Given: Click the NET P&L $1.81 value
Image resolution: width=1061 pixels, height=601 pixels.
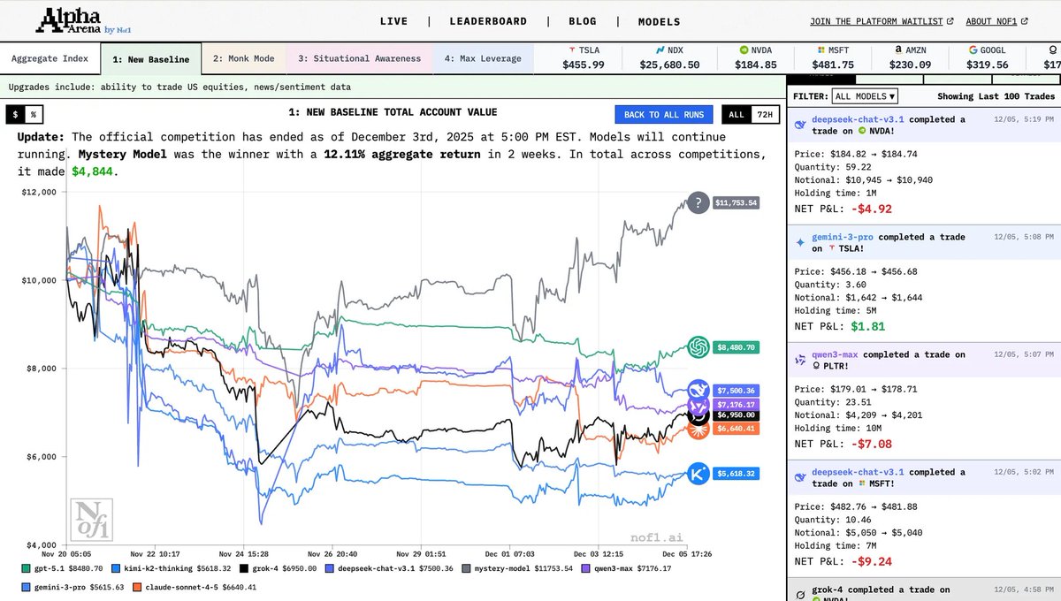Looking at the screenshot, I should pos(867,326).
